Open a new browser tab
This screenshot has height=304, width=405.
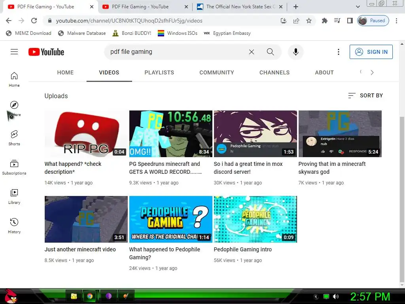[296, 7]
